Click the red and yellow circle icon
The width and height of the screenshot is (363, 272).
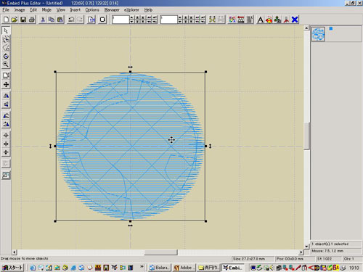(269, 20)
